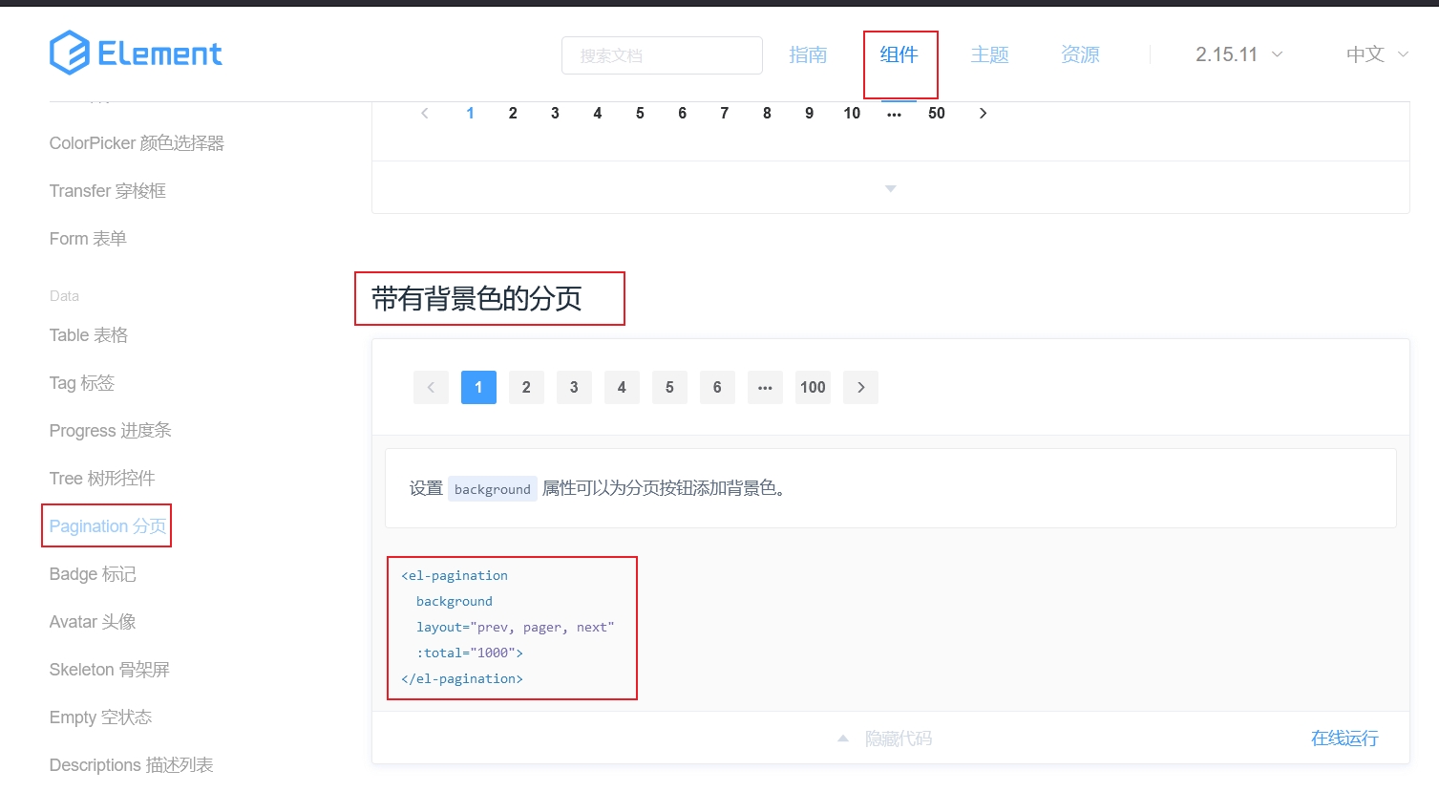Focus the 搜索文档 search field

point(662,55)
